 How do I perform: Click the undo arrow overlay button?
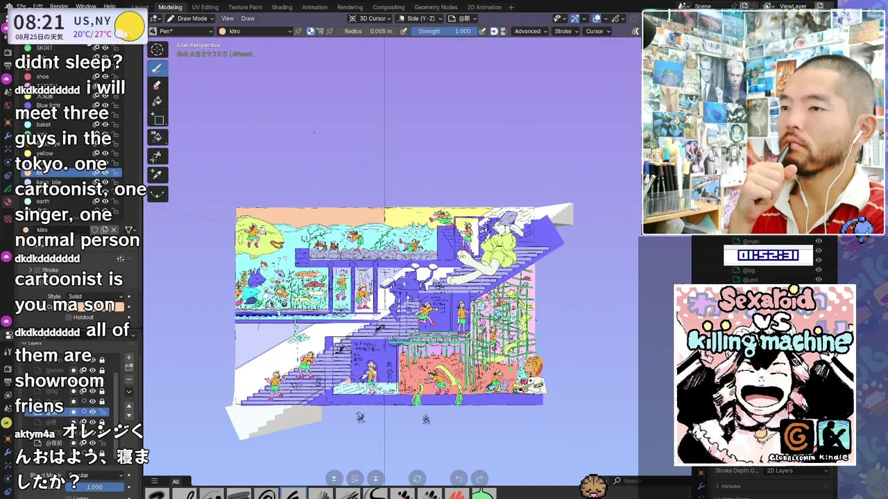click(x=459, y=478)
